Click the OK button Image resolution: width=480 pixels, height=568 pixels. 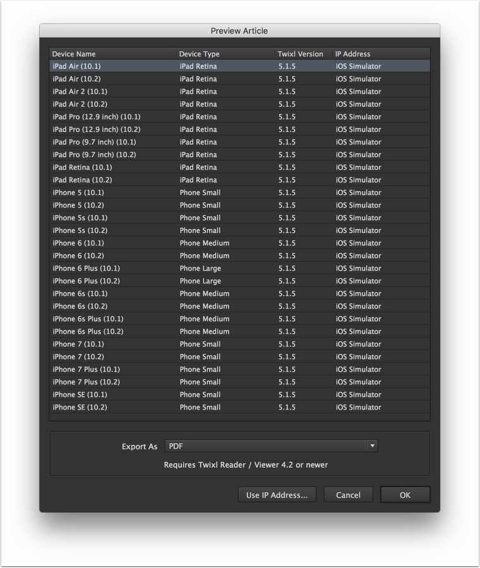pos(405,495)
